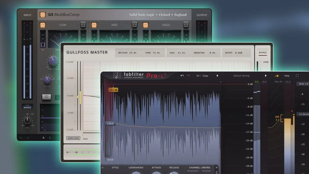The height and width of the screenshot is (174, 309).
Task: Click the CHANNEL LINKING label
Action: (x=200, y=167)
